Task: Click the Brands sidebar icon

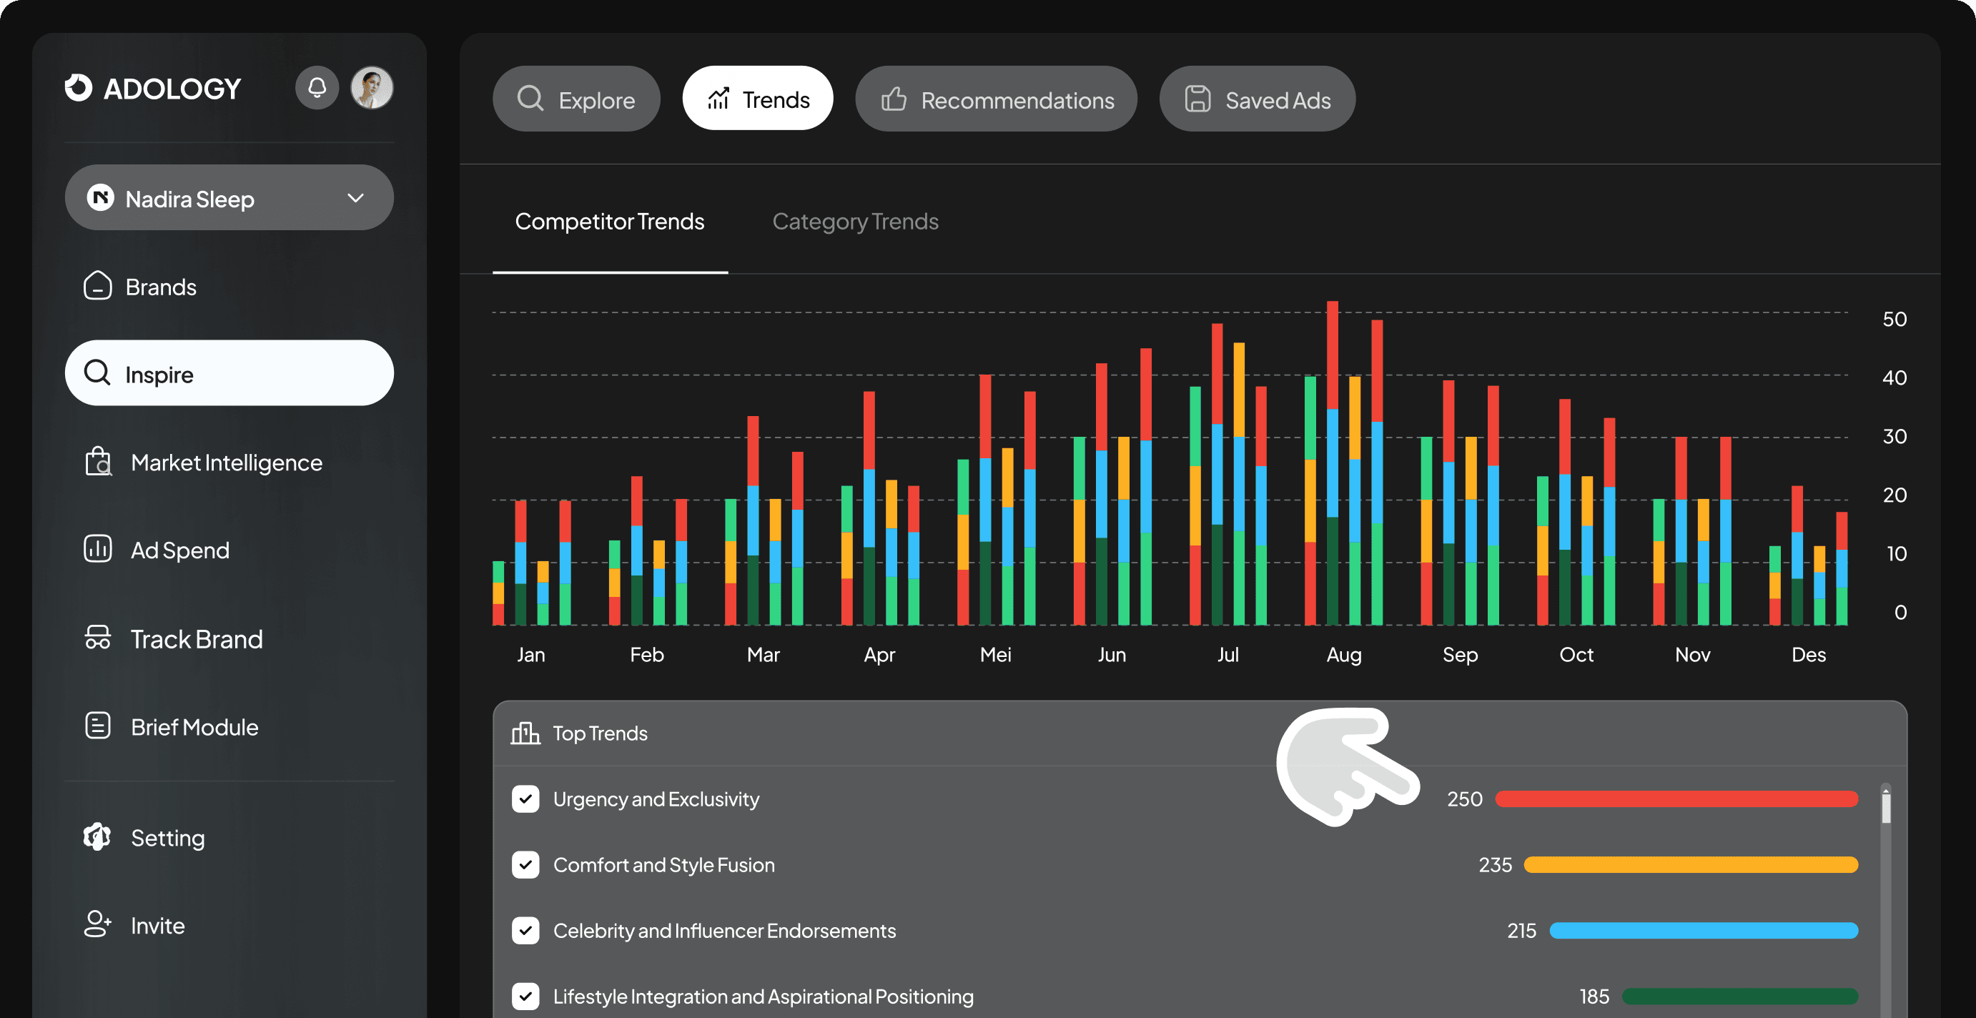Action: (x=97, y=285)
